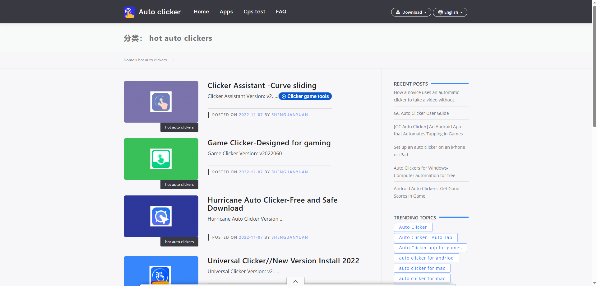This screenshot has width=597, height=286.
Task: Select the Game Clicker green app icon
Action: [161, 159]
